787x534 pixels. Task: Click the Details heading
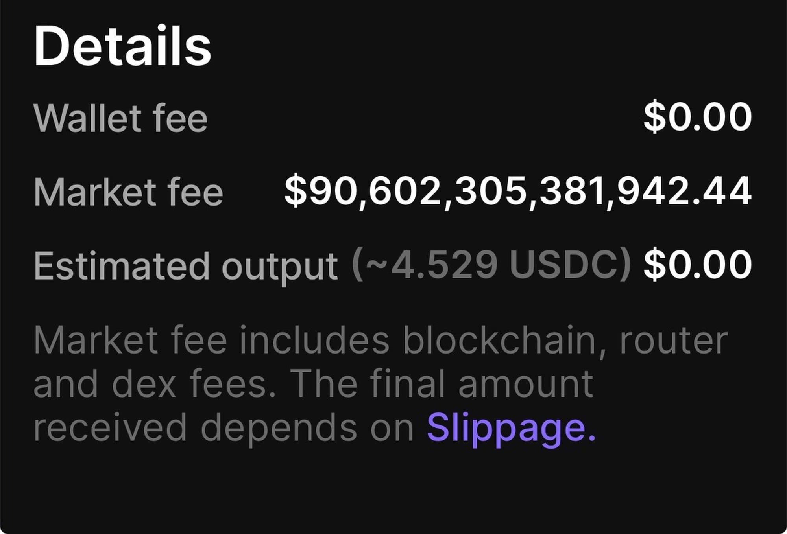pyautogui.click(x=122, y=46)
